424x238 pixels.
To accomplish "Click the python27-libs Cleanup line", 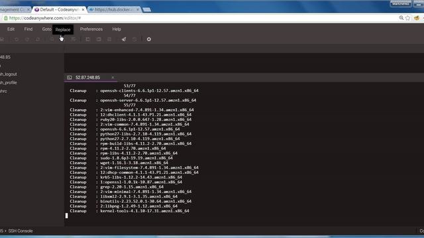I will tap(131, 134).
